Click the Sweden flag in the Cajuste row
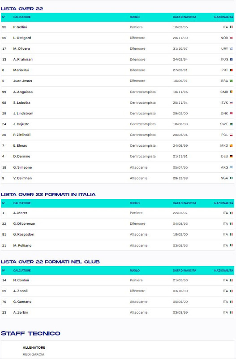 [x=231, y=124]
